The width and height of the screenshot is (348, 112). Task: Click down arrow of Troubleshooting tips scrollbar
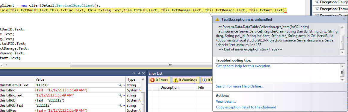[342, 80]
